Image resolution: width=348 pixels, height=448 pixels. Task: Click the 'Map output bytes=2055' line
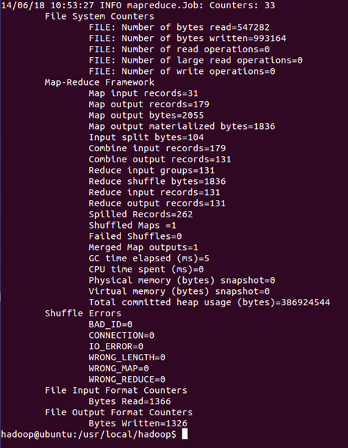click(x=146, y=116)
